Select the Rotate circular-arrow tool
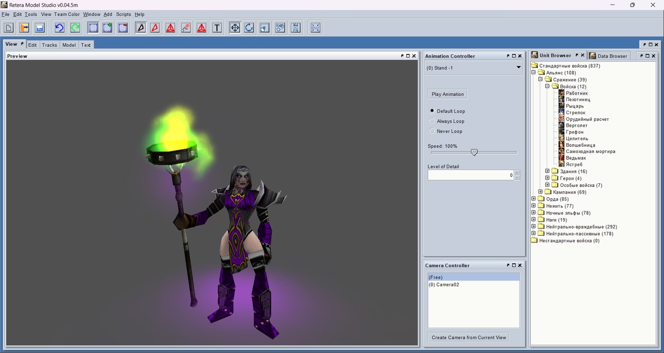 point(249,28)
